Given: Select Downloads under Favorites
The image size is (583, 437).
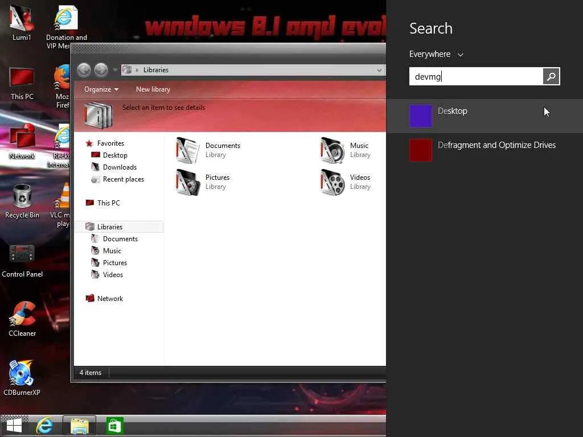Looking at the screenshot, I should (120, 167).
